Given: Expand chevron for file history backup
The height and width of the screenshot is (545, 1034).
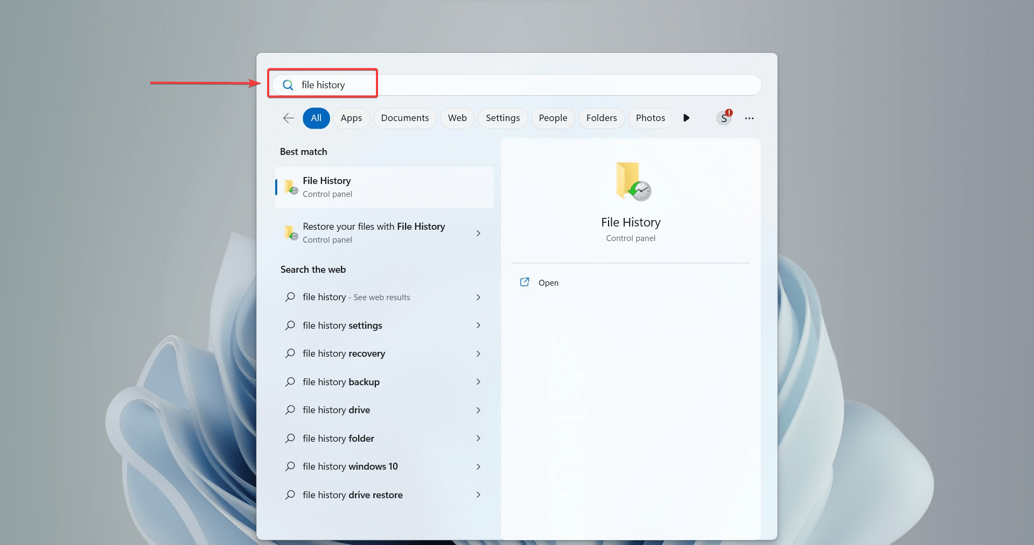Looking at the screenshot, I should tap(478, 381).
